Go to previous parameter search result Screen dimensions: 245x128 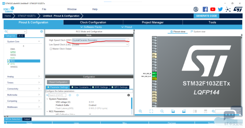coord(70,95)
